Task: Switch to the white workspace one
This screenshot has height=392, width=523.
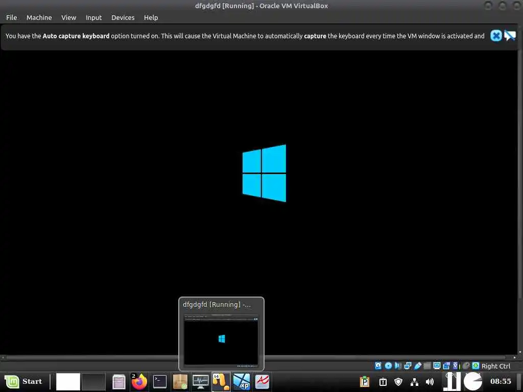Action: [68, 381]
